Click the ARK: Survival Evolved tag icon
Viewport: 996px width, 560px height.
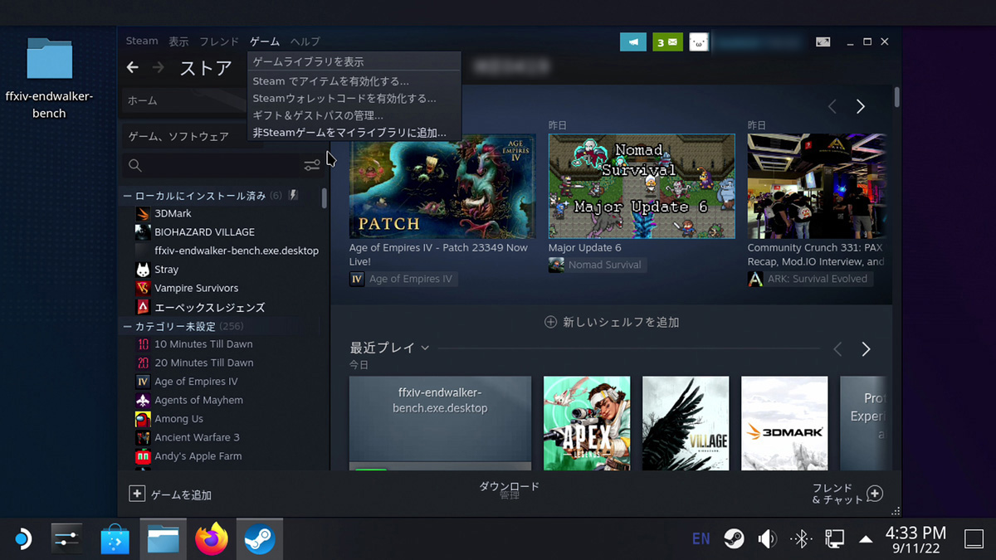755,279
